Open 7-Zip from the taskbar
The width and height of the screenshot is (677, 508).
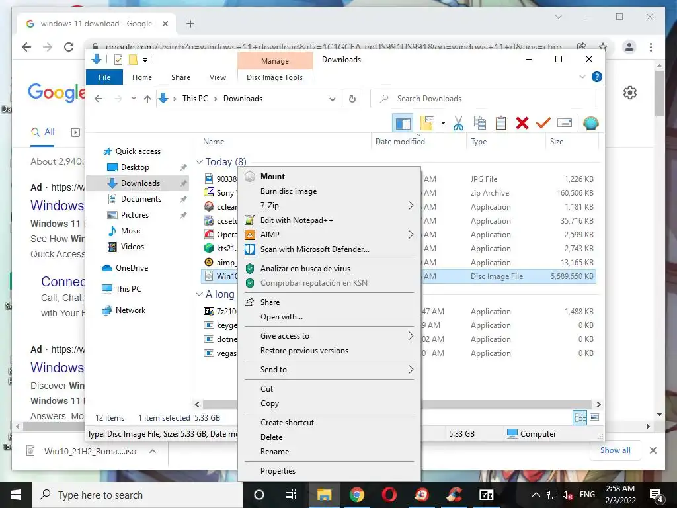(x=486, y=495)
